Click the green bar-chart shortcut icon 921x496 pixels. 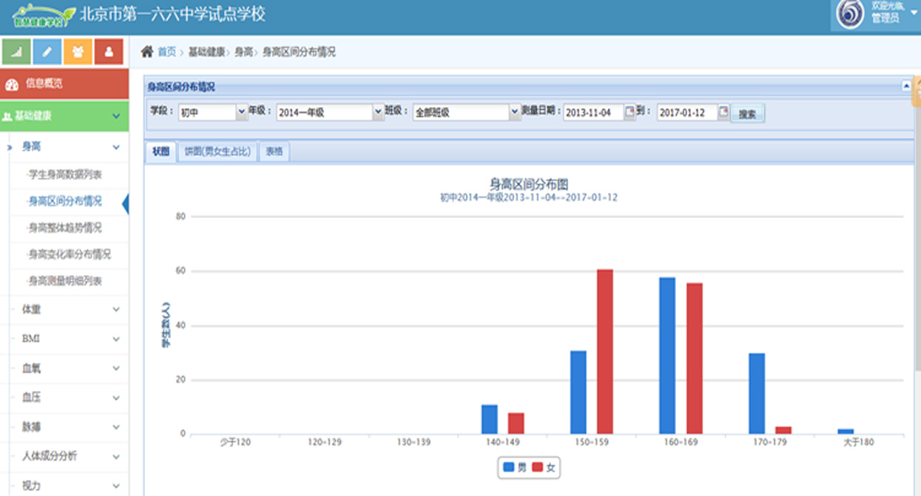[16, 52]
